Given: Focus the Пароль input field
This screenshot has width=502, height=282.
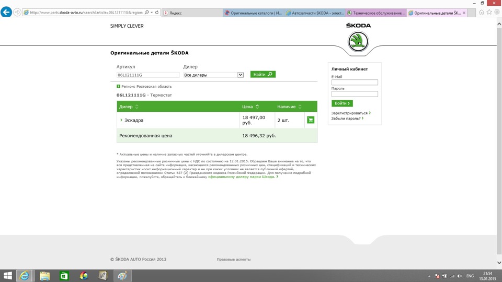Looking at the screenshot, I should click(355, 94).
